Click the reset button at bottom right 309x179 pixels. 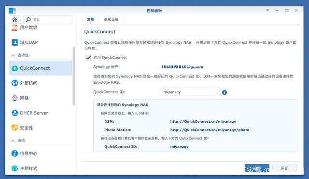pos(284,168)
